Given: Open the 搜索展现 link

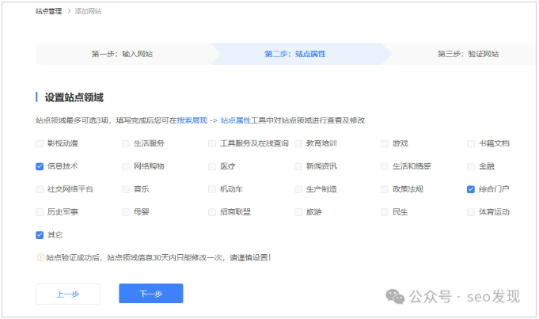Looking at the screenshot, I should coord(192,120).
